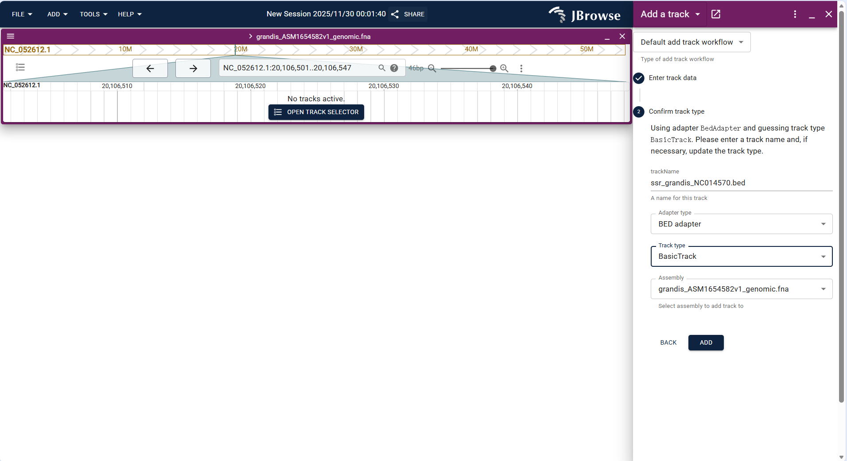Open the JBrowse kebab menu icon

(x=795, y=14)
